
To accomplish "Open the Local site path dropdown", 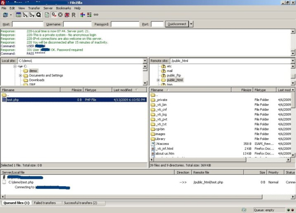I will 145,61.
